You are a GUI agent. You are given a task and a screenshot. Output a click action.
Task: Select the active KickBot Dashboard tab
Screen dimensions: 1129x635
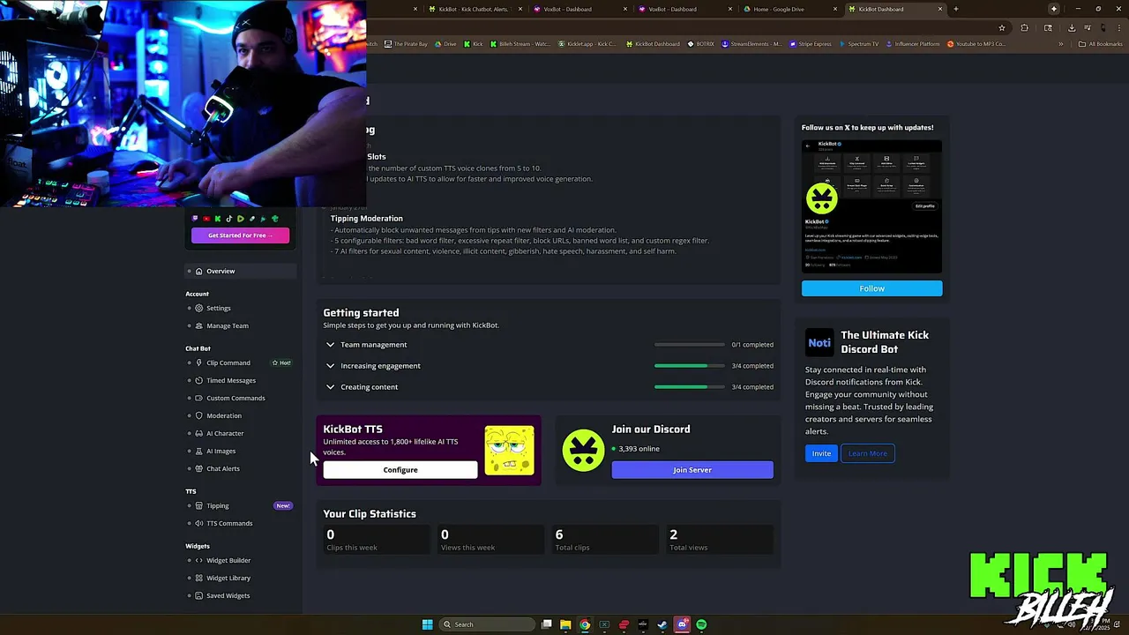(x=894, y=9)
